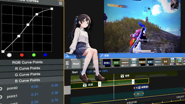The height and width of the screenshot is (104, 185).
Task: Select the white RGB channel circle
Action: pyautogui.click(x=9, y=55)
